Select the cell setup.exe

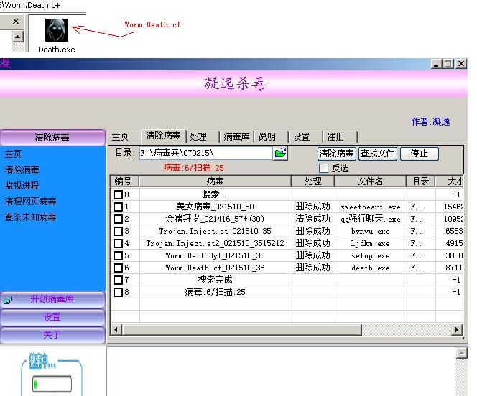(371, 255)
